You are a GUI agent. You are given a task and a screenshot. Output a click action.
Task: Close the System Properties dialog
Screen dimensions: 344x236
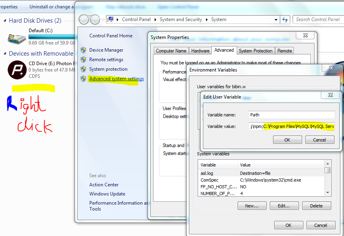point(306,35)
